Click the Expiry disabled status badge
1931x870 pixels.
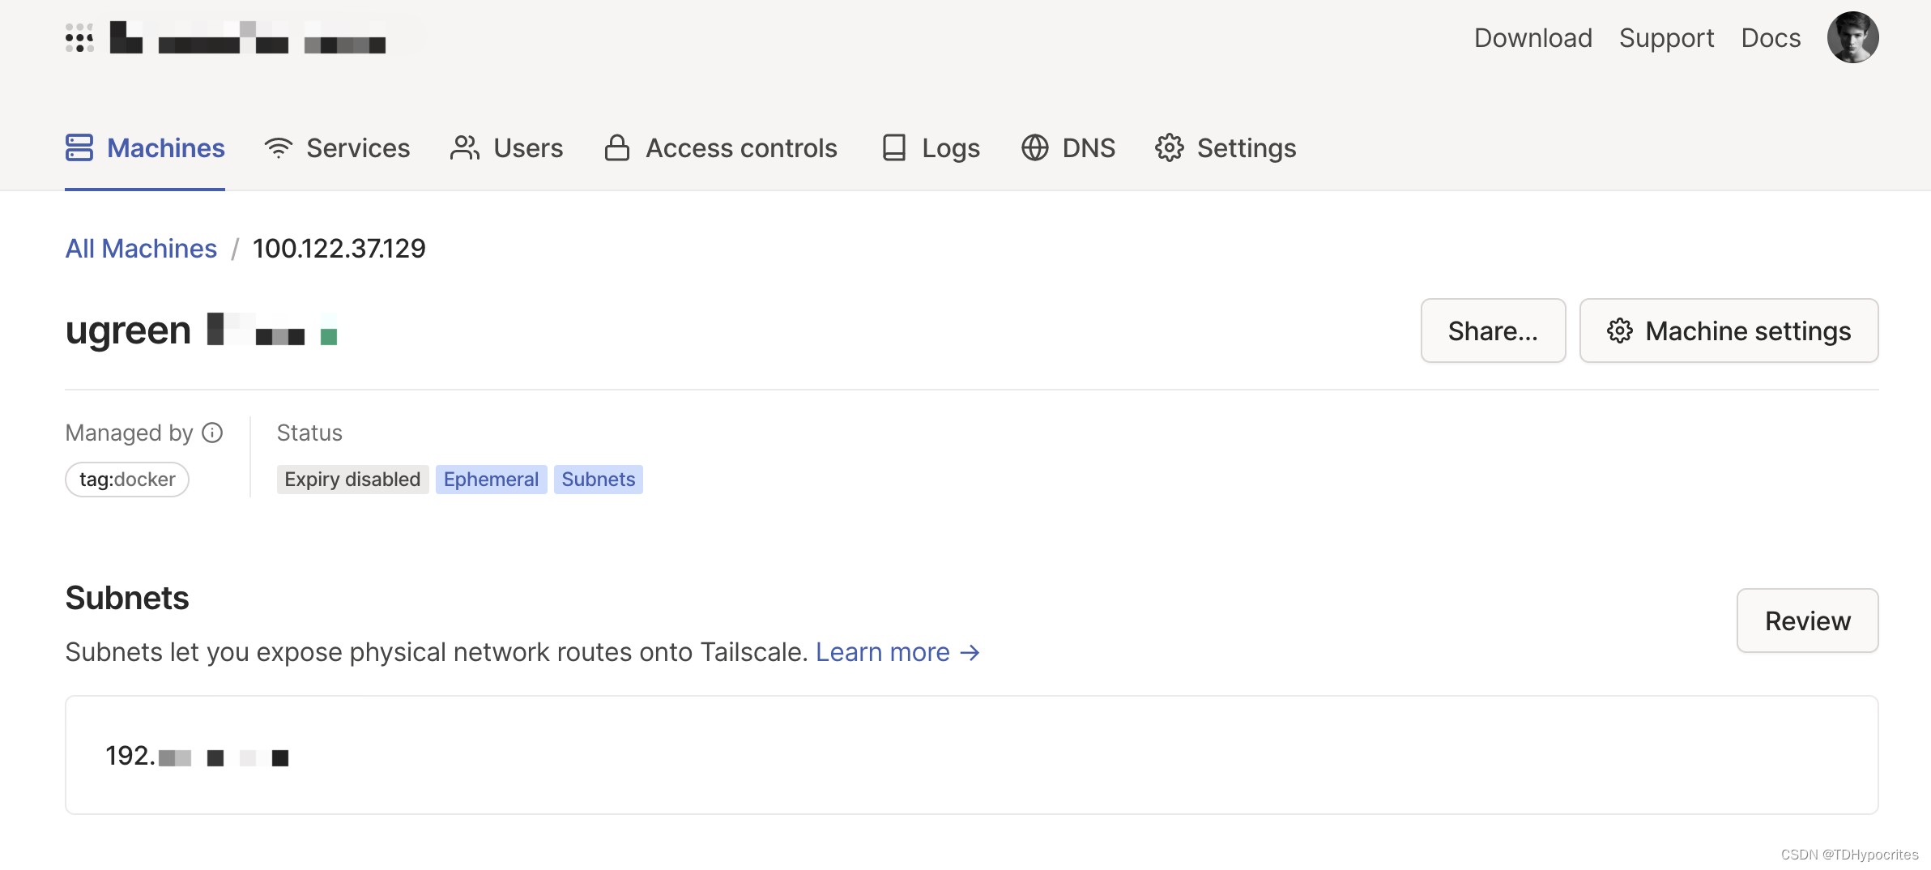click(352, 480)
